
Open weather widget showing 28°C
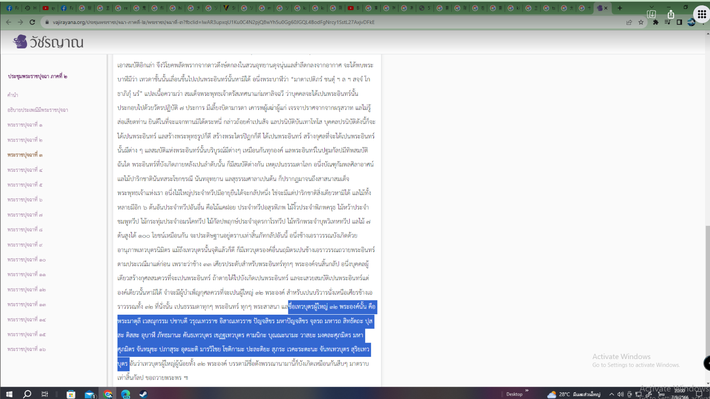pyautogui.click(x=573, y=394)
